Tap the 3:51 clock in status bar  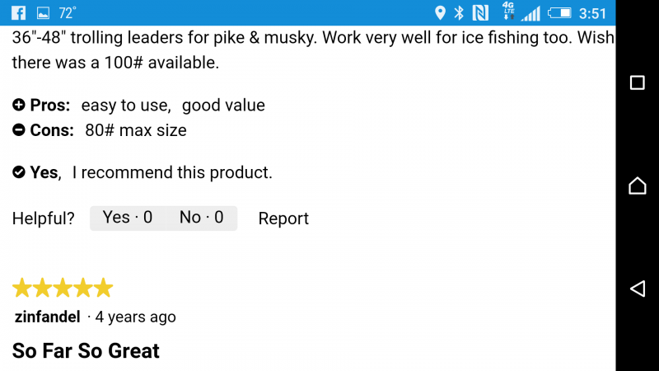[592, 13]
